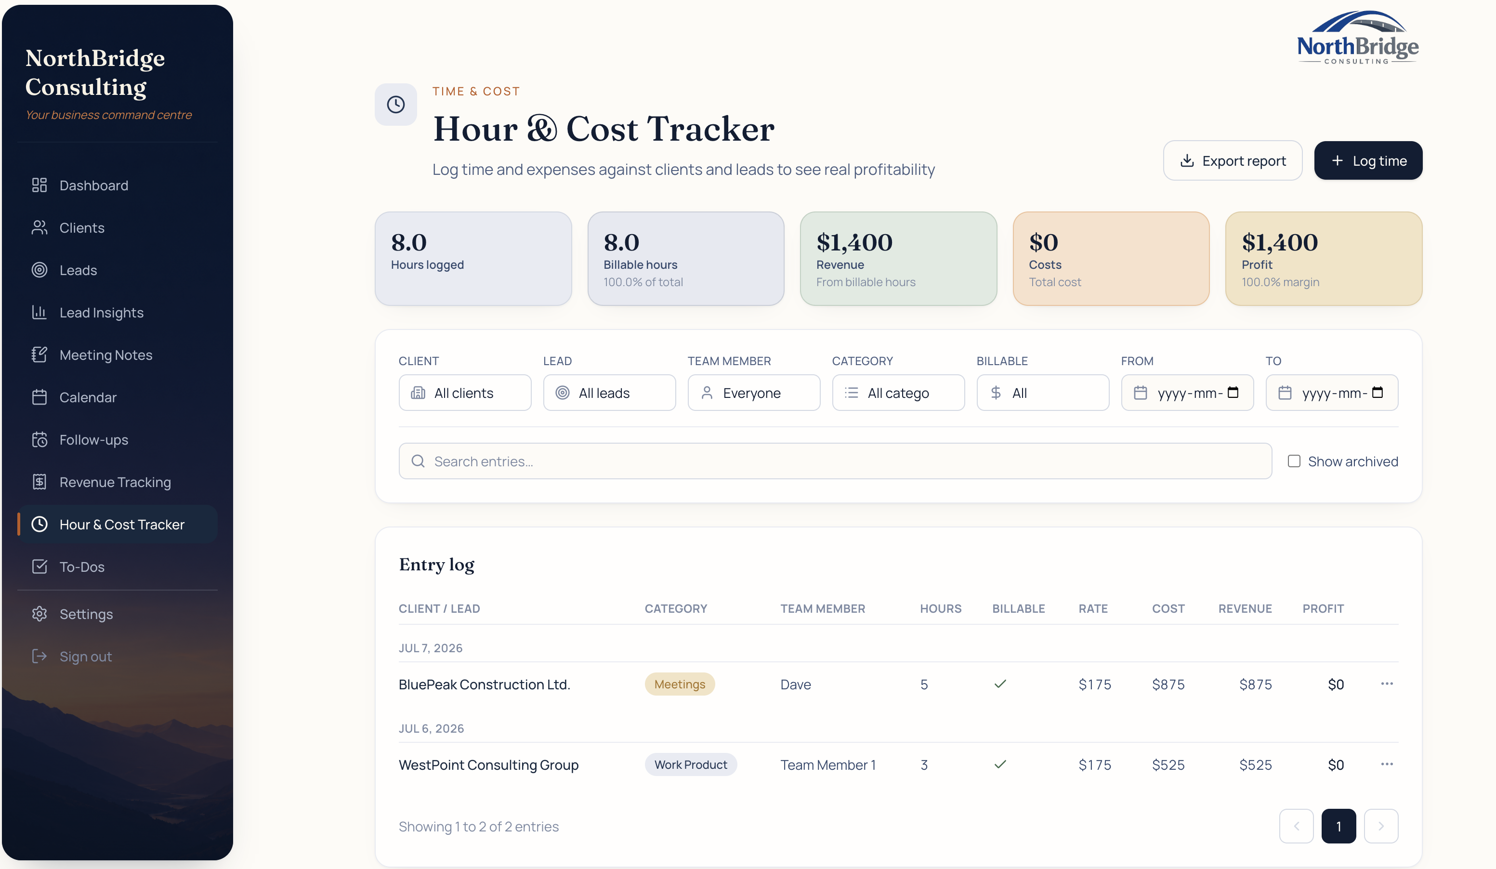The width and height of the screenshot is (1496, 869).
Task: Select Hour & Cost Tracker menu item
Action: point(117,524)
